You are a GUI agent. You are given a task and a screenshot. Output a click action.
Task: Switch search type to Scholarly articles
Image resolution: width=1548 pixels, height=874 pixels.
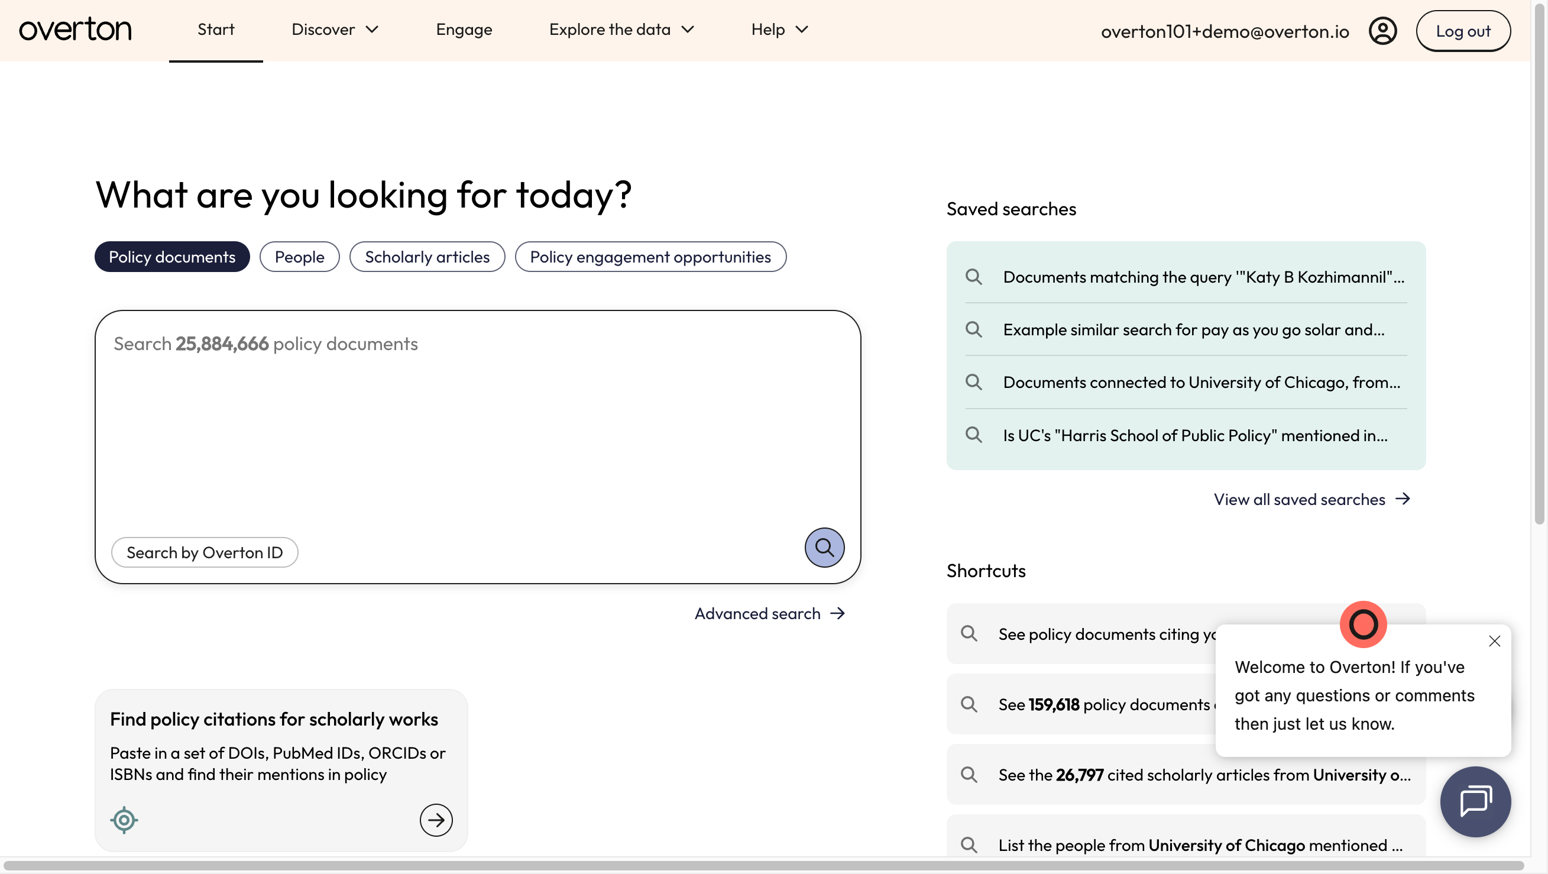coord(428,257)
